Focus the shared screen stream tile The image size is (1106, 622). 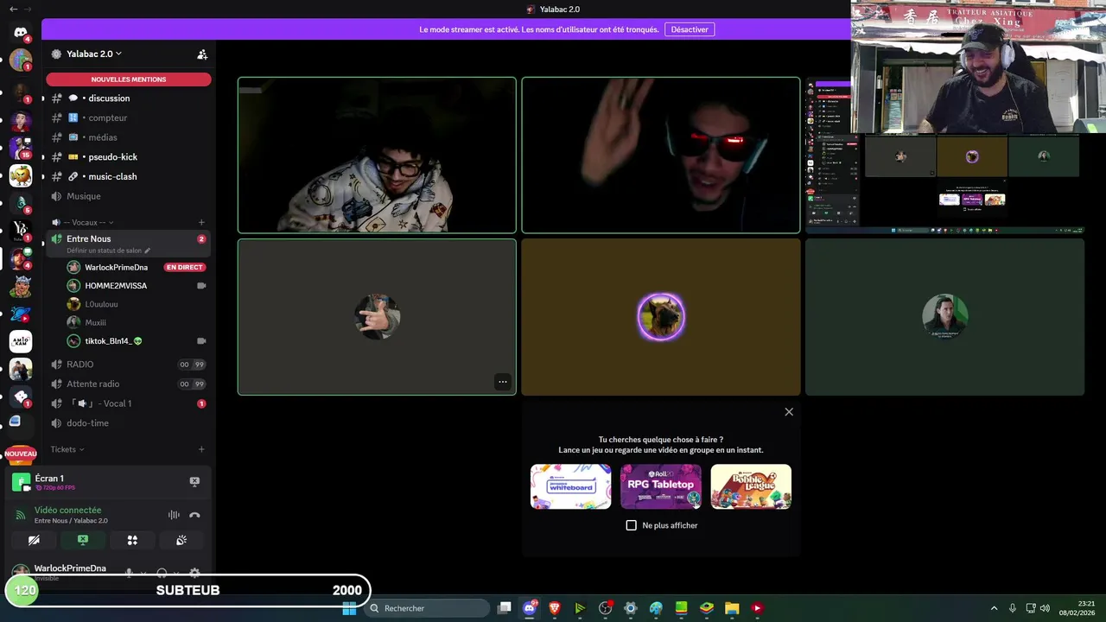tap(944, 155)
